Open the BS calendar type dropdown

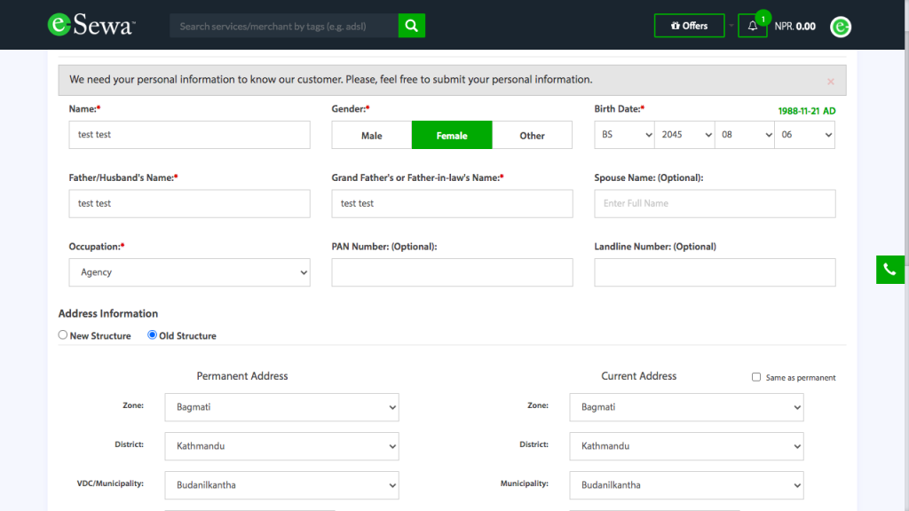pos(624,135)
